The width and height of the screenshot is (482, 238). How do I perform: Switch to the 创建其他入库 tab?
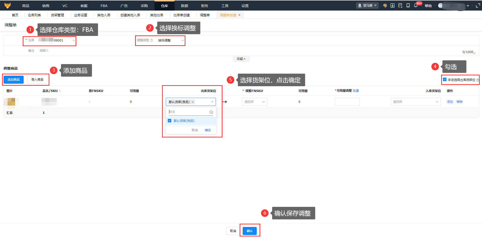tap(130, 15)
